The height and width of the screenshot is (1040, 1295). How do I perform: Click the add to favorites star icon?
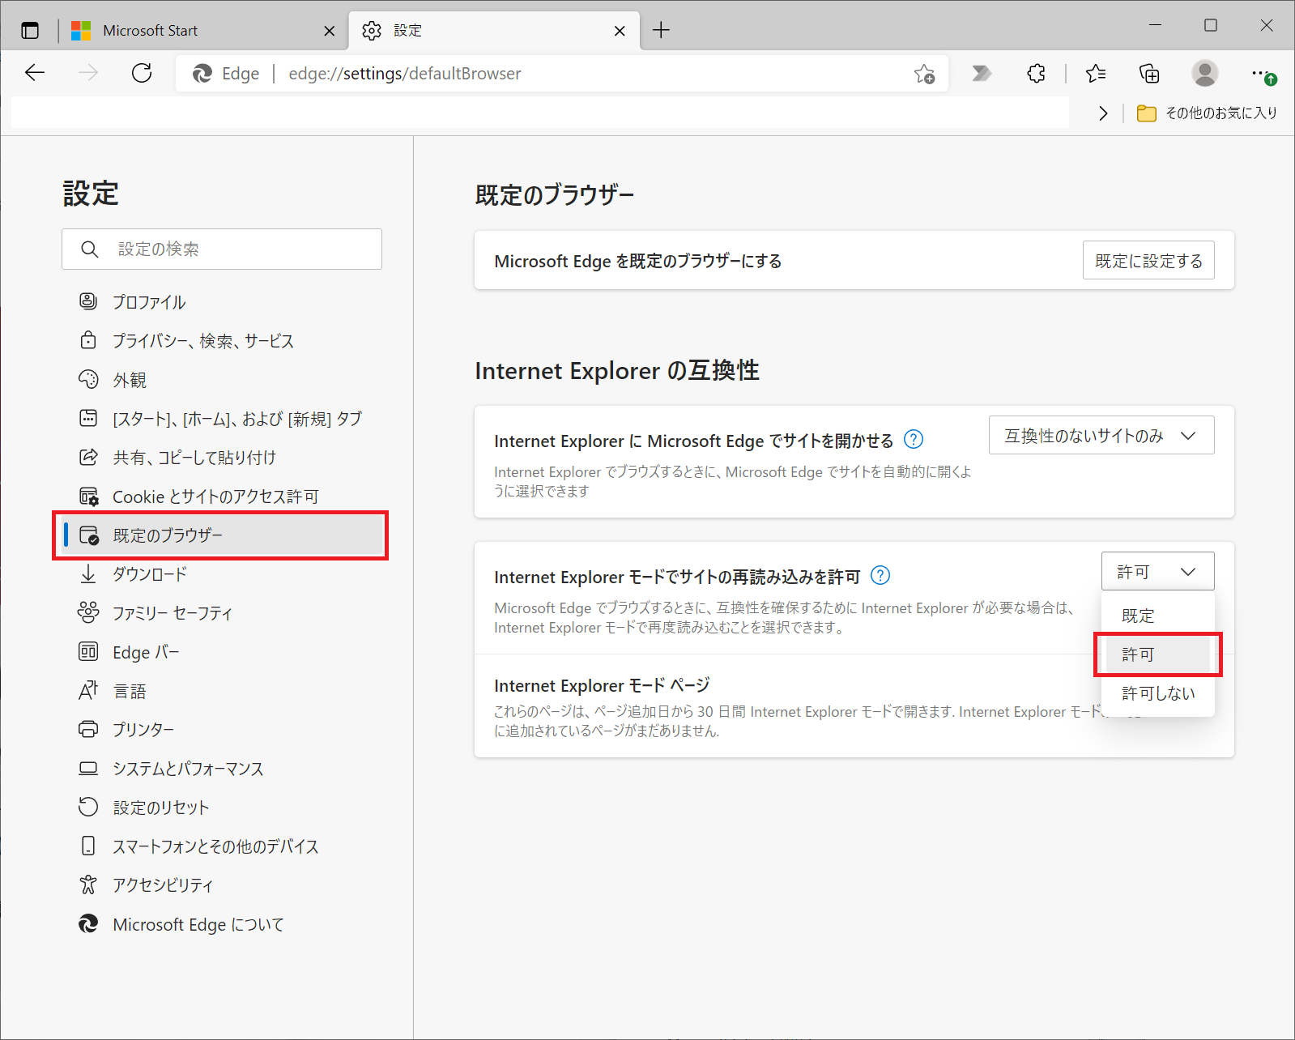click(x=924, y=74)
